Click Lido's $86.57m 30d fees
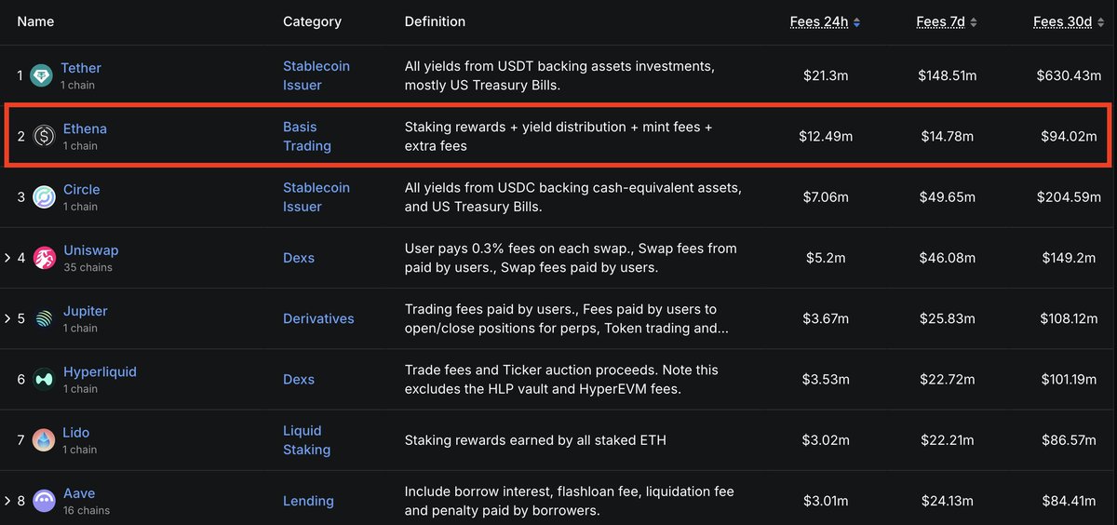Screen dimensions: 1117x525 1069,440
